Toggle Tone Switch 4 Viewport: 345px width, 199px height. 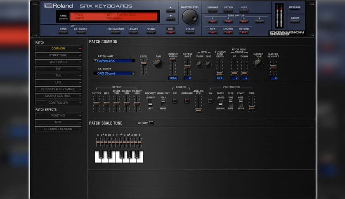[x=259, y=21]
